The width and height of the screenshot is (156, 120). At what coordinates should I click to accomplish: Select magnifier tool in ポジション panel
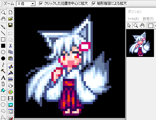pyautogui.click(x=136, y=26)
